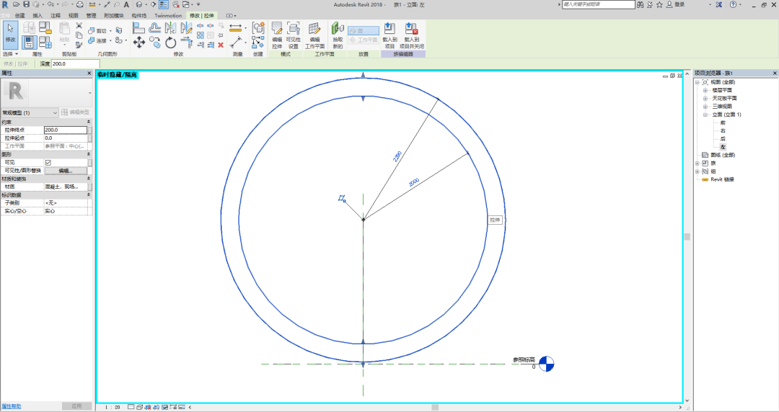Open the 创建 ribbon tab
The image size is (779, 412).
(x=20, y=15)
